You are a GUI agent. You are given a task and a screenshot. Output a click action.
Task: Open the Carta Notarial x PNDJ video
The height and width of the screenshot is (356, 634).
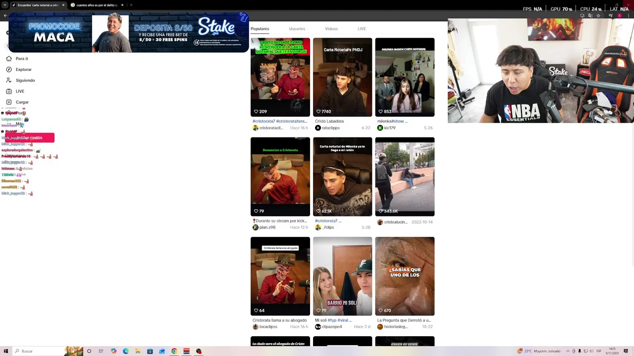[x=342, y=77]
